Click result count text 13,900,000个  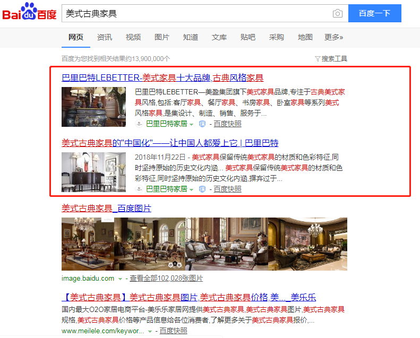pos(151,58)
